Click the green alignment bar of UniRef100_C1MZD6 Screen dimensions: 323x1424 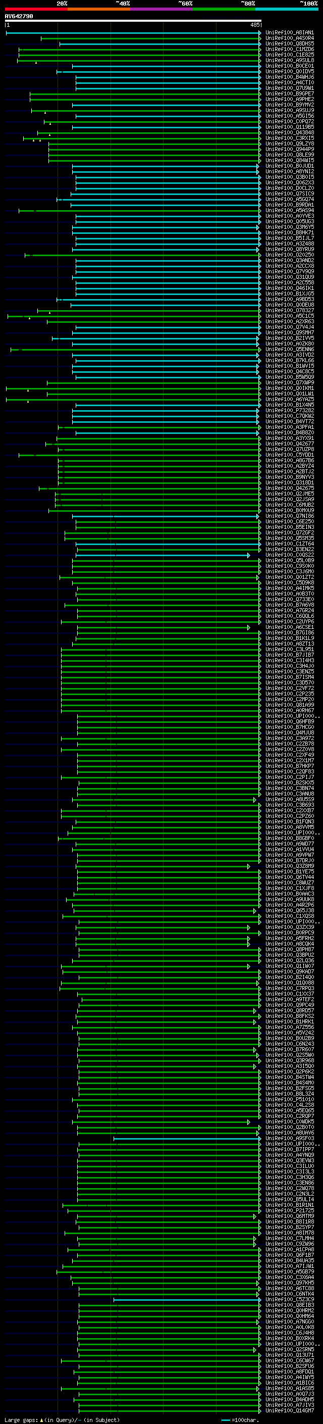click(x=140, y=50)
